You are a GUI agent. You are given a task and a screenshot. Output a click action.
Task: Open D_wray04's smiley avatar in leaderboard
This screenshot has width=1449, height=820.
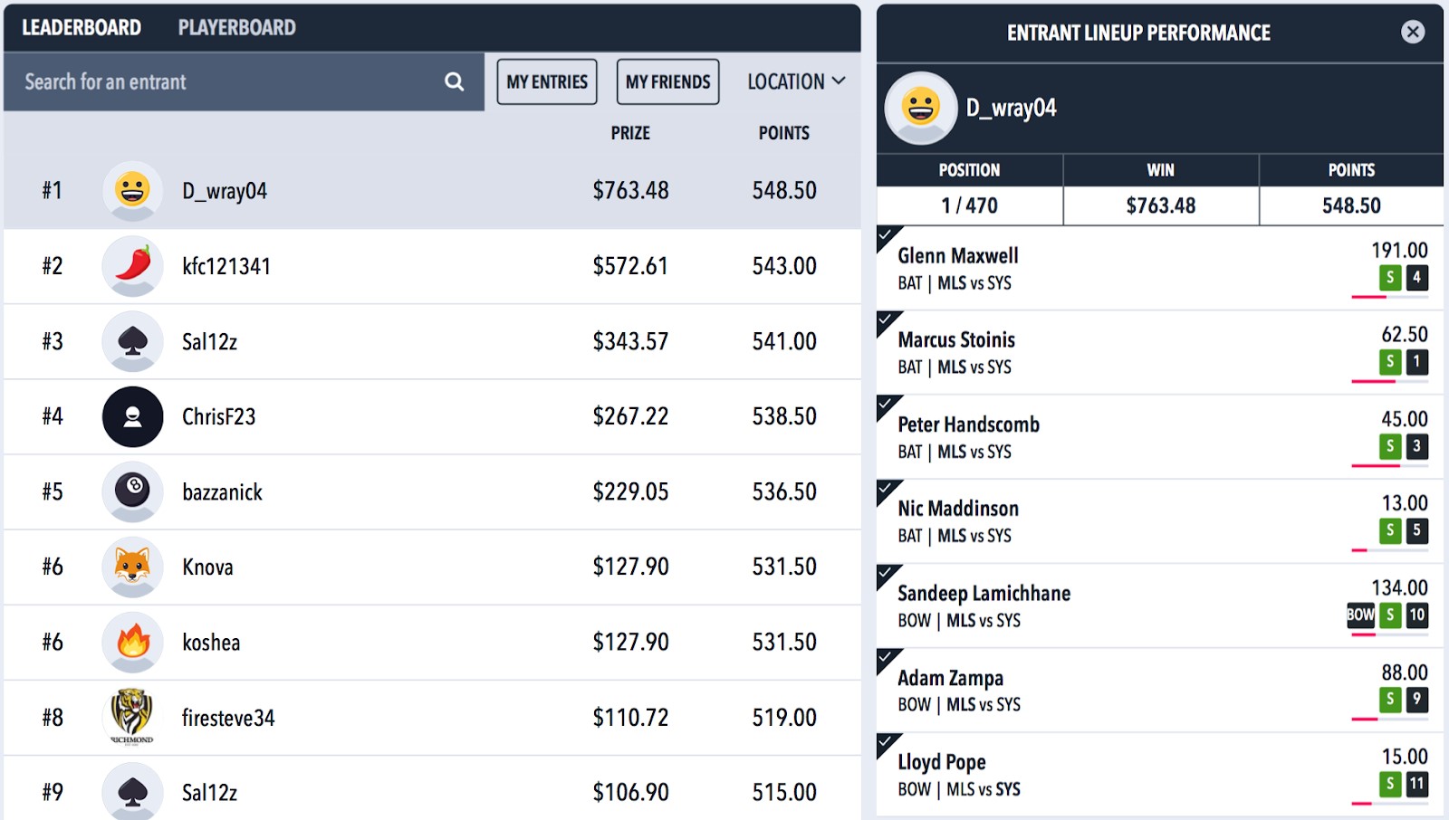coord(132,190)
